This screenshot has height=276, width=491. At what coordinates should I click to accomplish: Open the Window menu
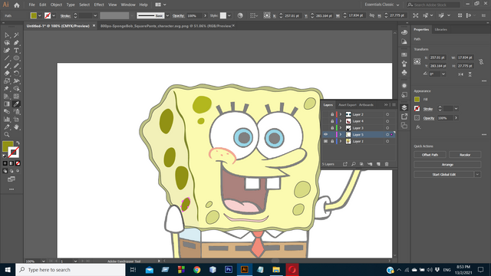coord(128,5)
